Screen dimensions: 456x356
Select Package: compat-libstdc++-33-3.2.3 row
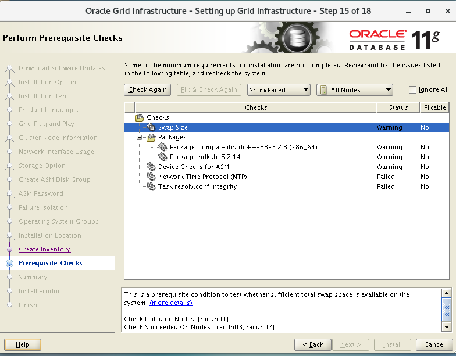pyautogui.click(x=286, y=147)
